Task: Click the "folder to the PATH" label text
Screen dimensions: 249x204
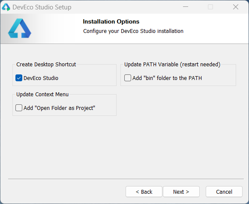Action: coord(179,78)
